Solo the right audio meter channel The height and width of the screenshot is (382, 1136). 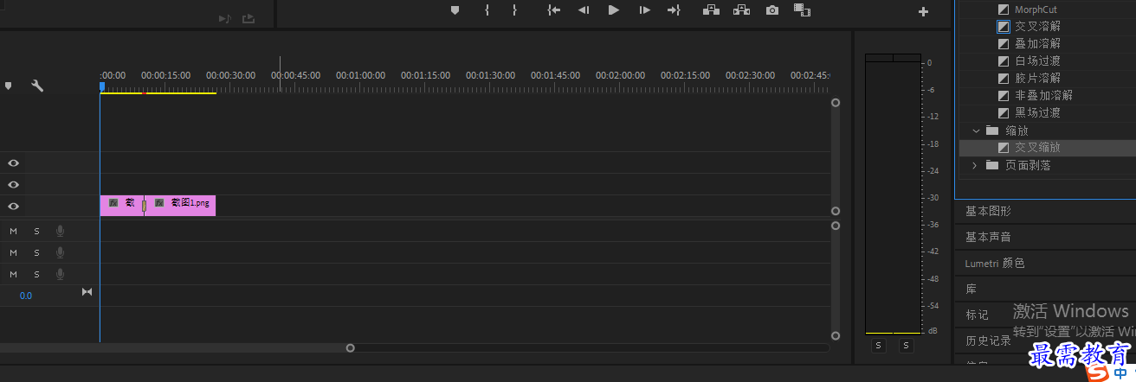(906, 346)
